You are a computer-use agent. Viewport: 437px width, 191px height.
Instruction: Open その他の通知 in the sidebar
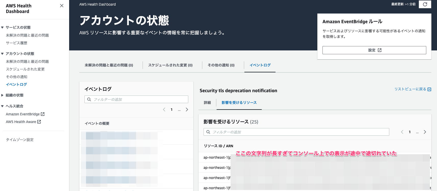pos(17,77)
